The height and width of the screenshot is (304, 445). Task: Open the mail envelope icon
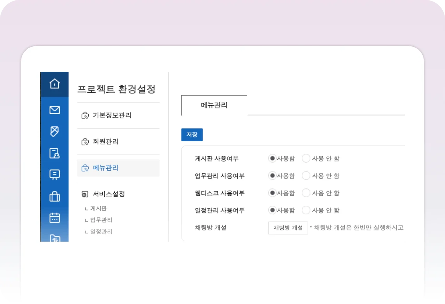click(55, 110)
